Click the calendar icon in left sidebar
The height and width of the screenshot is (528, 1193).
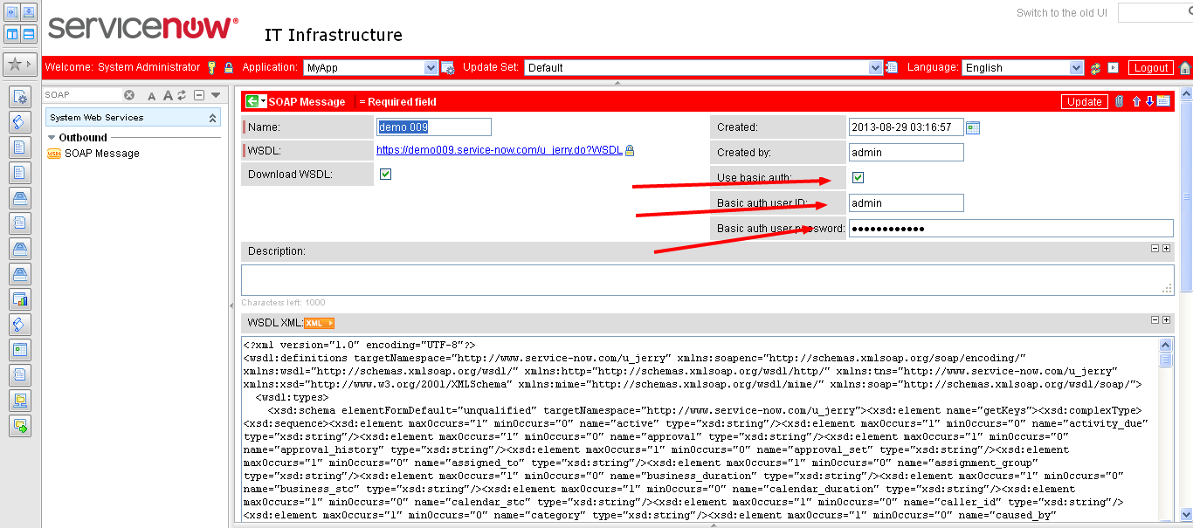coord(20,350)
